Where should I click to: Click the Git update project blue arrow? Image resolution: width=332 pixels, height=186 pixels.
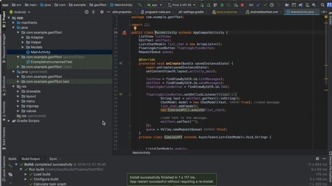pos(258,5)
